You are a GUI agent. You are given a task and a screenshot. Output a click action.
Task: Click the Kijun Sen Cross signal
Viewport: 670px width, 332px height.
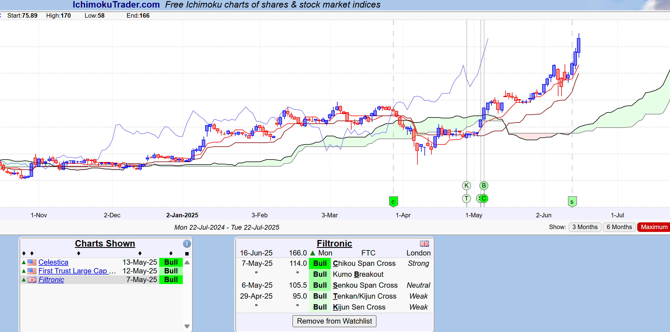click(x=359, y=307)
